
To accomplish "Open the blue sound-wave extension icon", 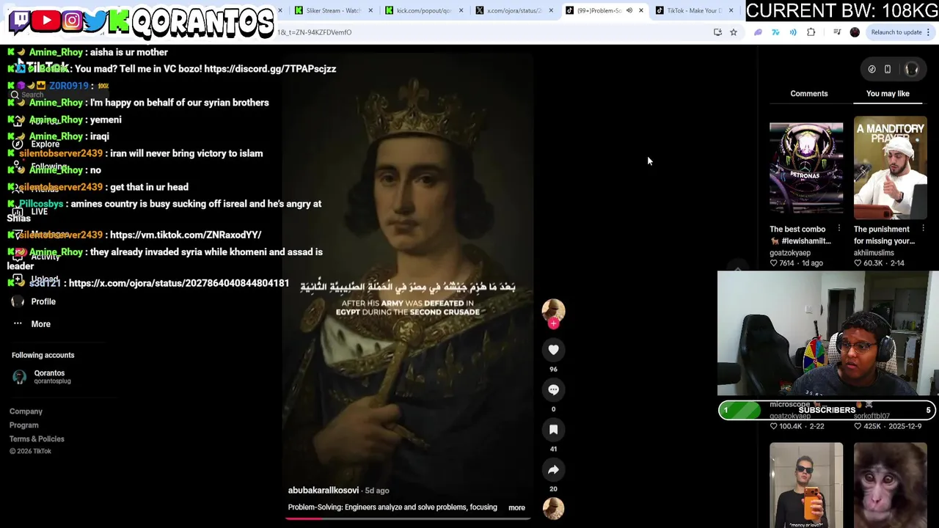I will (793, 32).
